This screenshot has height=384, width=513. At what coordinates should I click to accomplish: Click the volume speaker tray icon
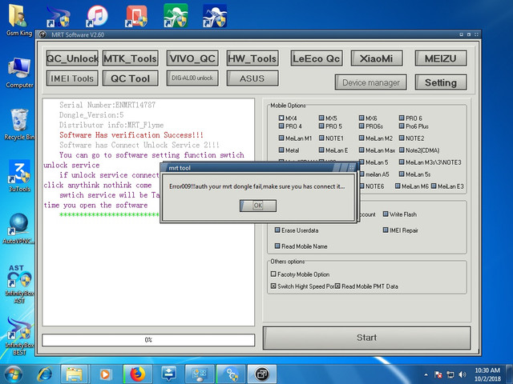click(x=463, y=374)
